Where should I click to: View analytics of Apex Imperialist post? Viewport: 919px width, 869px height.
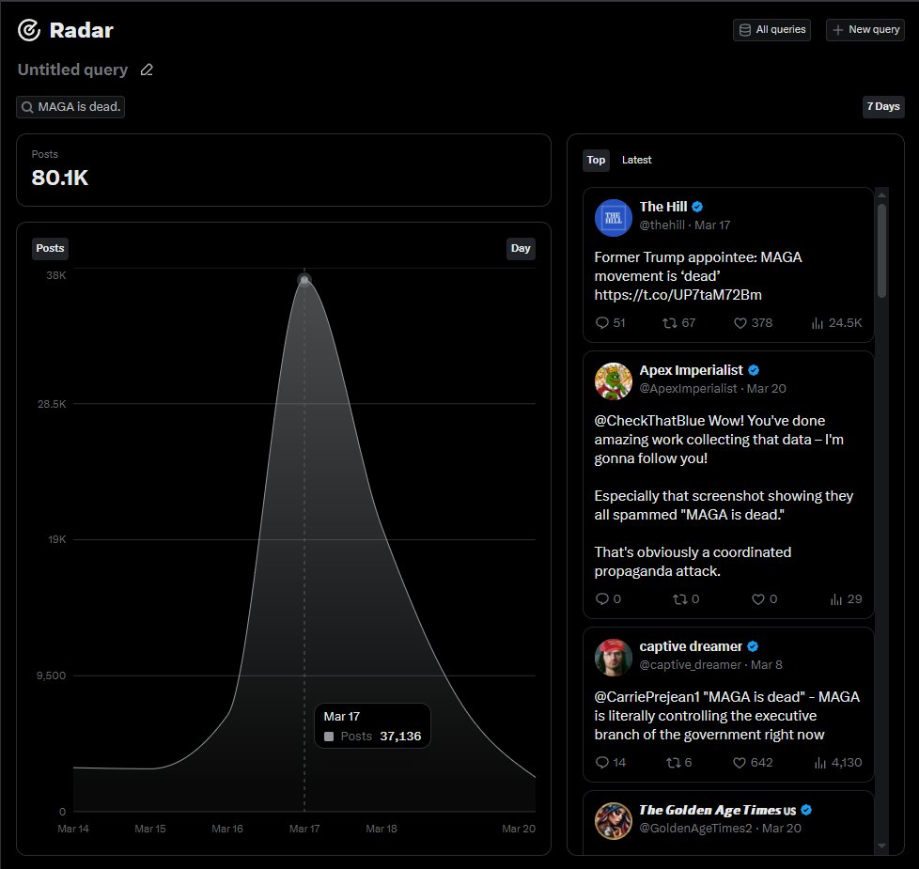point(846,598)
